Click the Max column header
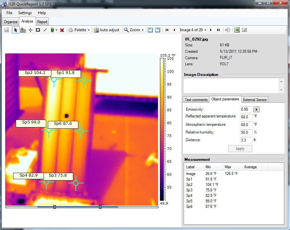The height and width of the screenshot is (230, 290). [232, 167]
